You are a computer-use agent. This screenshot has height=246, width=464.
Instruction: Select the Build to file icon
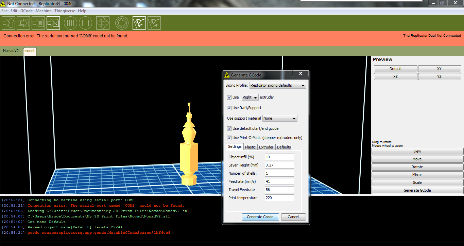[x=38, y=23]
